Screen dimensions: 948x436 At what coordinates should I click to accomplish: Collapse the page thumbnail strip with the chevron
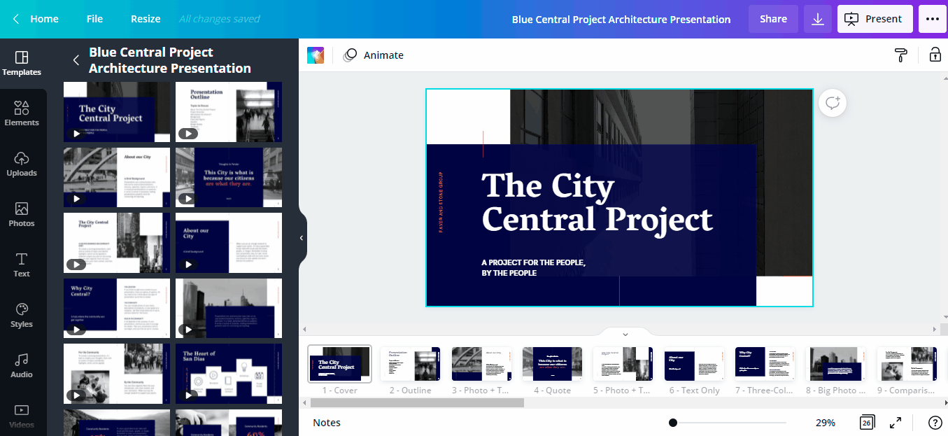[625, 334]
